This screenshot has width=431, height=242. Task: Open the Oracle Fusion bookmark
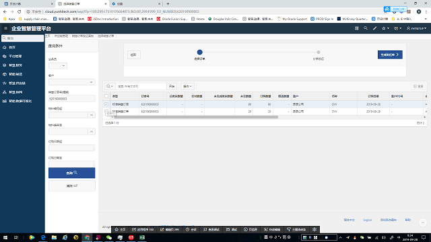tap(172, 19)
